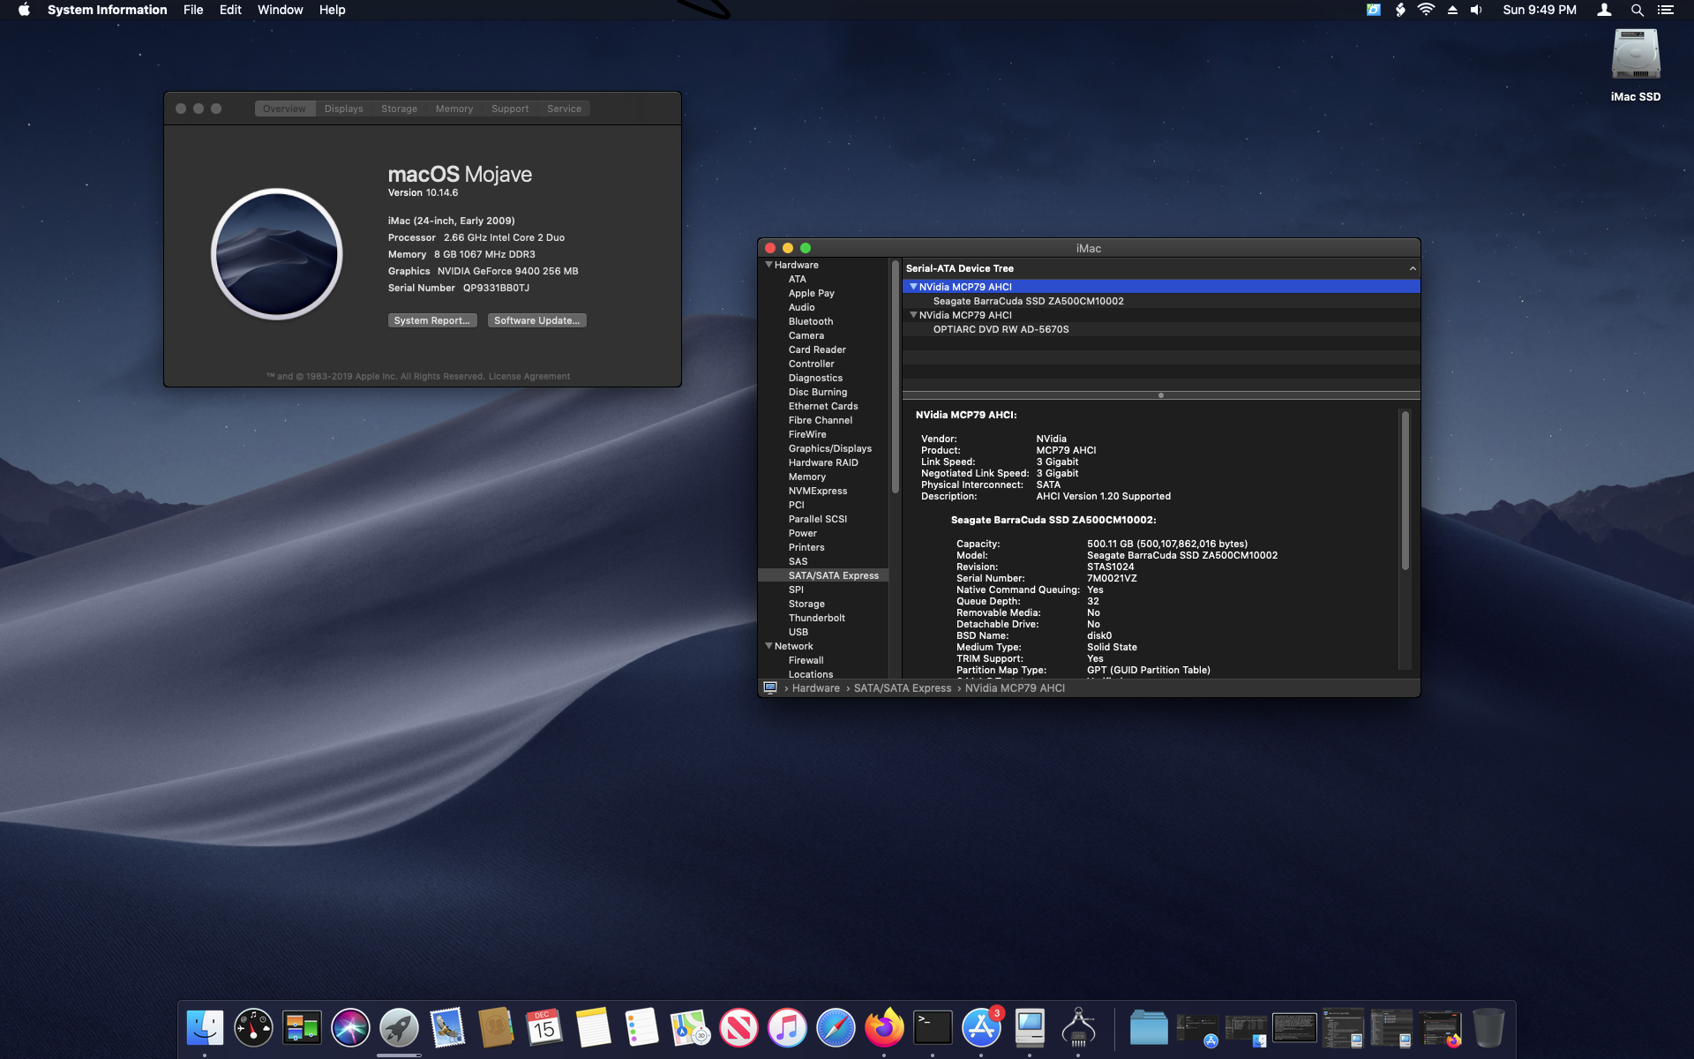Open Calendar showing DEC 15
This screenshot has height=1059, width=1694.
(544, 1028)
